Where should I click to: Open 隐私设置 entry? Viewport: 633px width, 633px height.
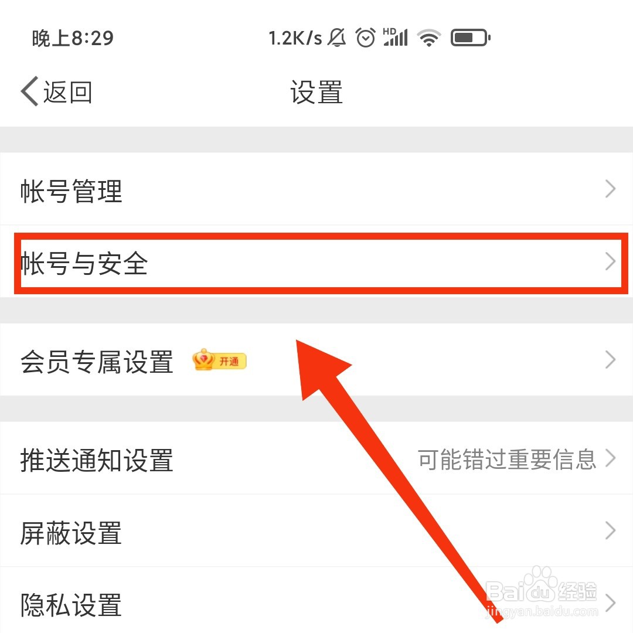316,600
